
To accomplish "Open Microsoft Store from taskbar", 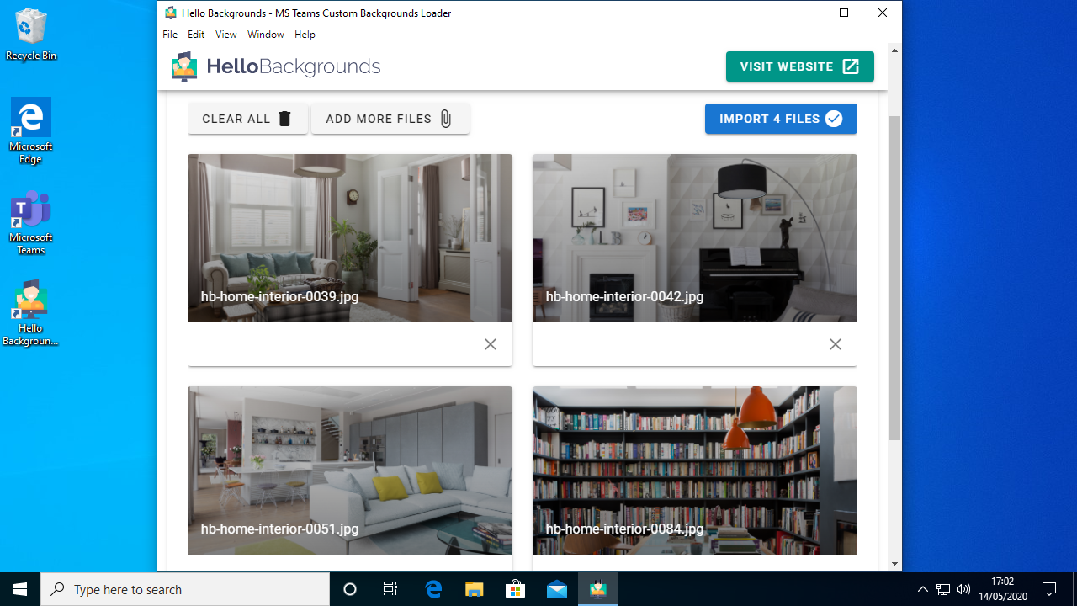I will (516, 589).
